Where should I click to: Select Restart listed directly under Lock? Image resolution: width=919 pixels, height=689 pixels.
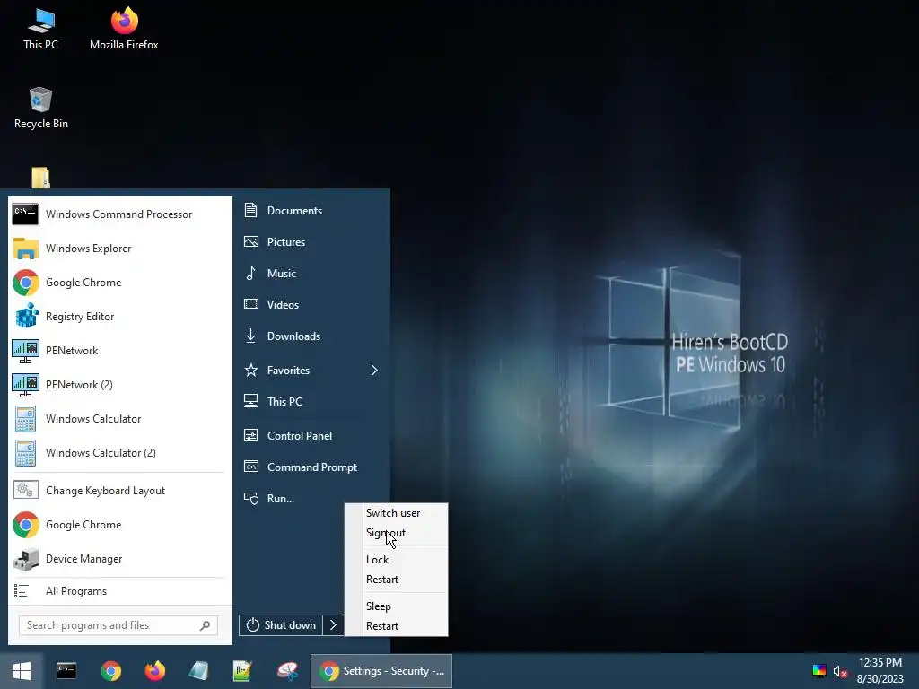tap(396, 580)
